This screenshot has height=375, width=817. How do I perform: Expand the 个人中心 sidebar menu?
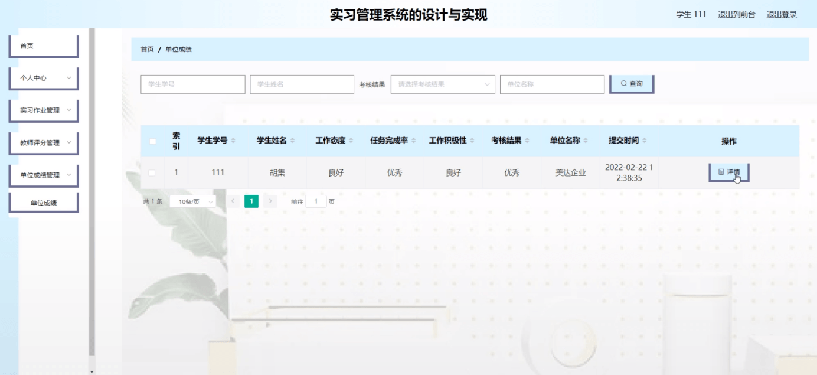(44, 78)
